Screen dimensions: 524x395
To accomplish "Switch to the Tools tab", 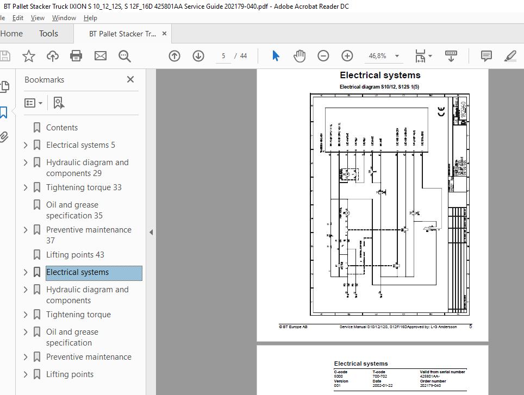I will point(48,33).
